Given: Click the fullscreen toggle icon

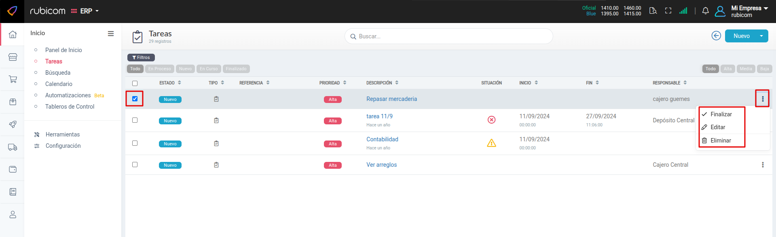Looking at the screenshot, I should (x=668, y=11).
